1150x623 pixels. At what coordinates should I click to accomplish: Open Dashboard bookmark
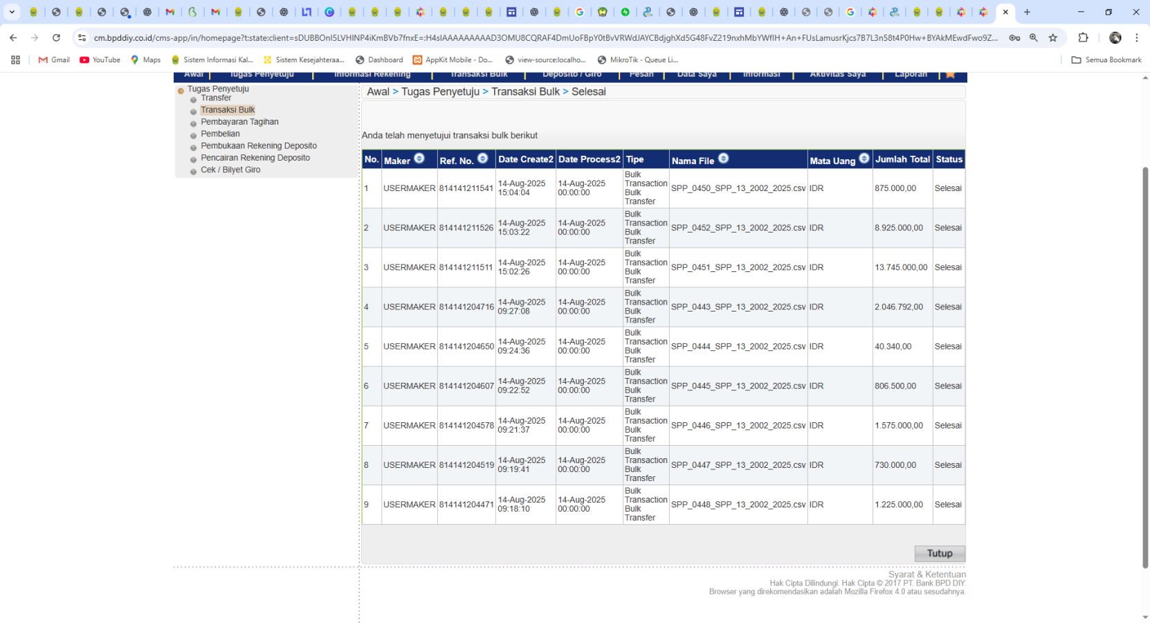click(x=379, y=60)
